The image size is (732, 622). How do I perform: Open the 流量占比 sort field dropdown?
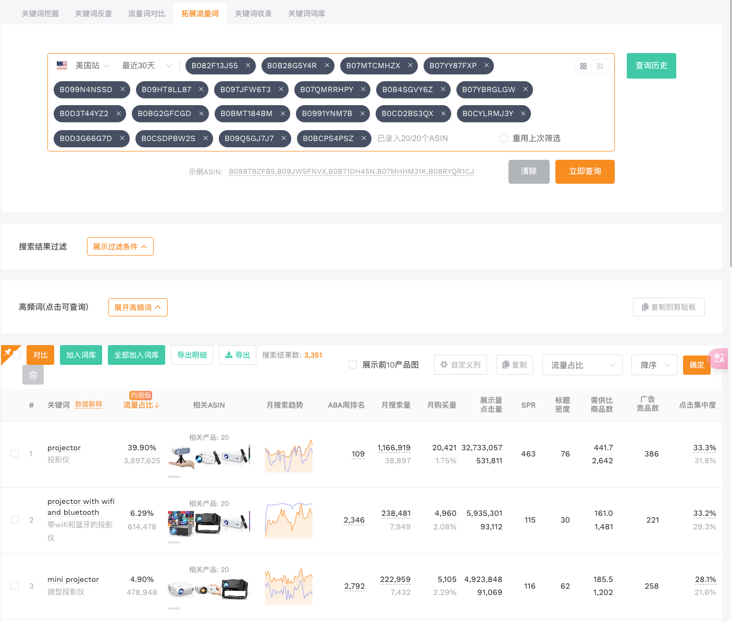click(582, 365)
